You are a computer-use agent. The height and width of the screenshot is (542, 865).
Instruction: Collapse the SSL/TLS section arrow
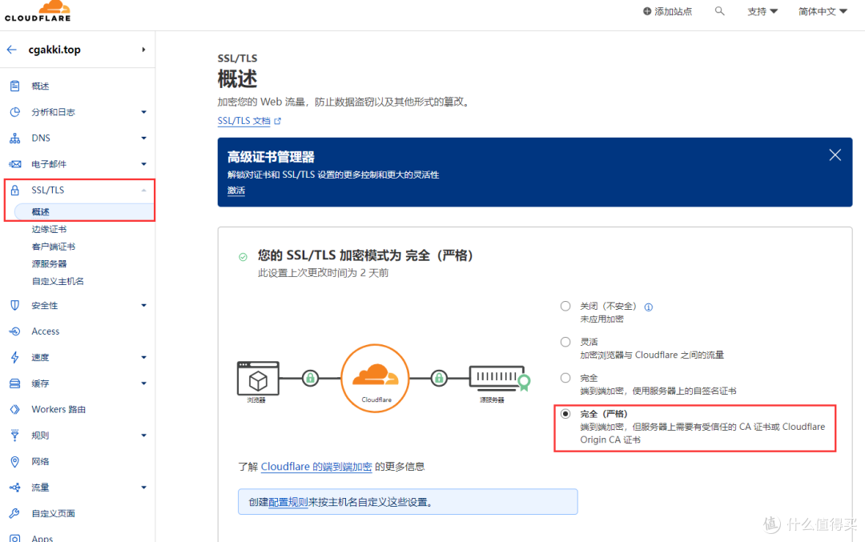click(143, 191)
